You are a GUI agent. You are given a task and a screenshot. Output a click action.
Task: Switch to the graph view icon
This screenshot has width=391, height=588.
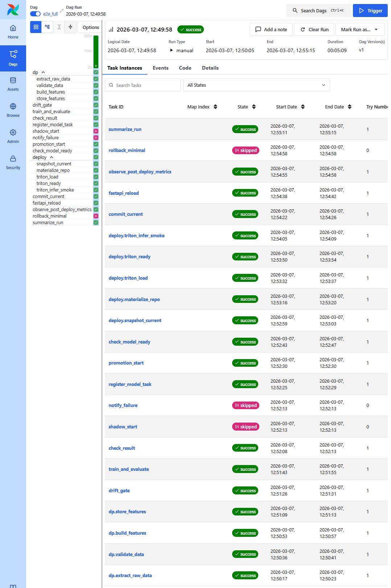(x=47, y=27)
